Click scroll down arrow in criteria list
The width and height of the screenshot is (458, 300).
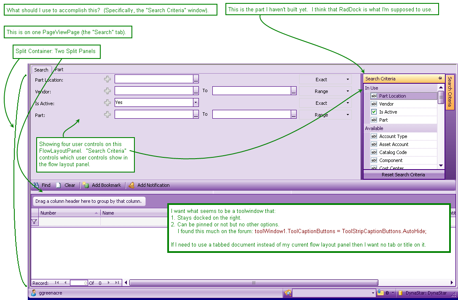(441, 165)
